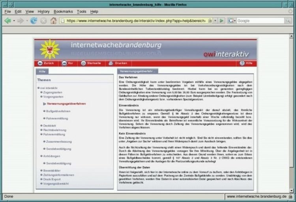Click the Firefox throbber activity icon
This screenshot has width=296, height=202.
pos(290,11)
